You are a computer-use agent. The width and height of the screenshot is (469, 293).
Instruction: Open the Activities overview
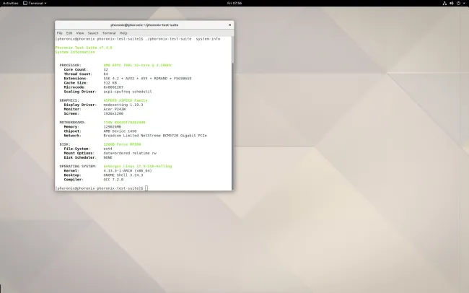click(x=11, y=4)
